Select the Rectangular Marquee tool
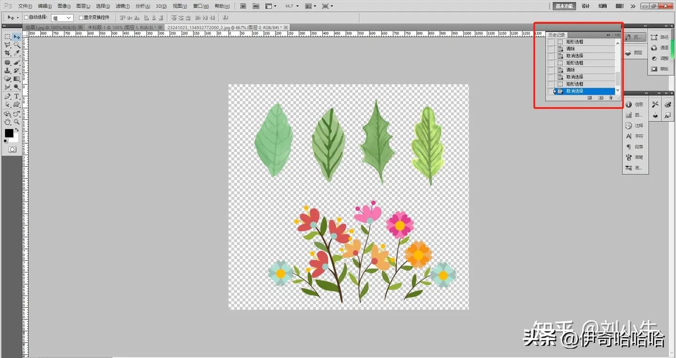 [8, 37]
